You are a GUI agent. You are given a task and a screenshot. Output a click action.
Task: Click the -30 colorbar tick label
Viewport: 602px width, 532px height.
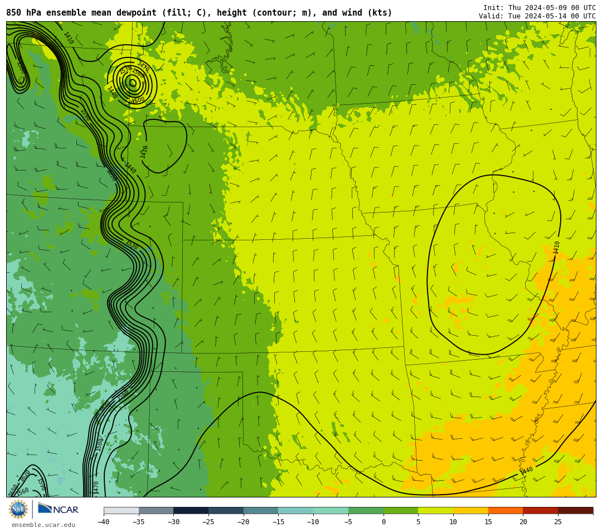(173, 521)
